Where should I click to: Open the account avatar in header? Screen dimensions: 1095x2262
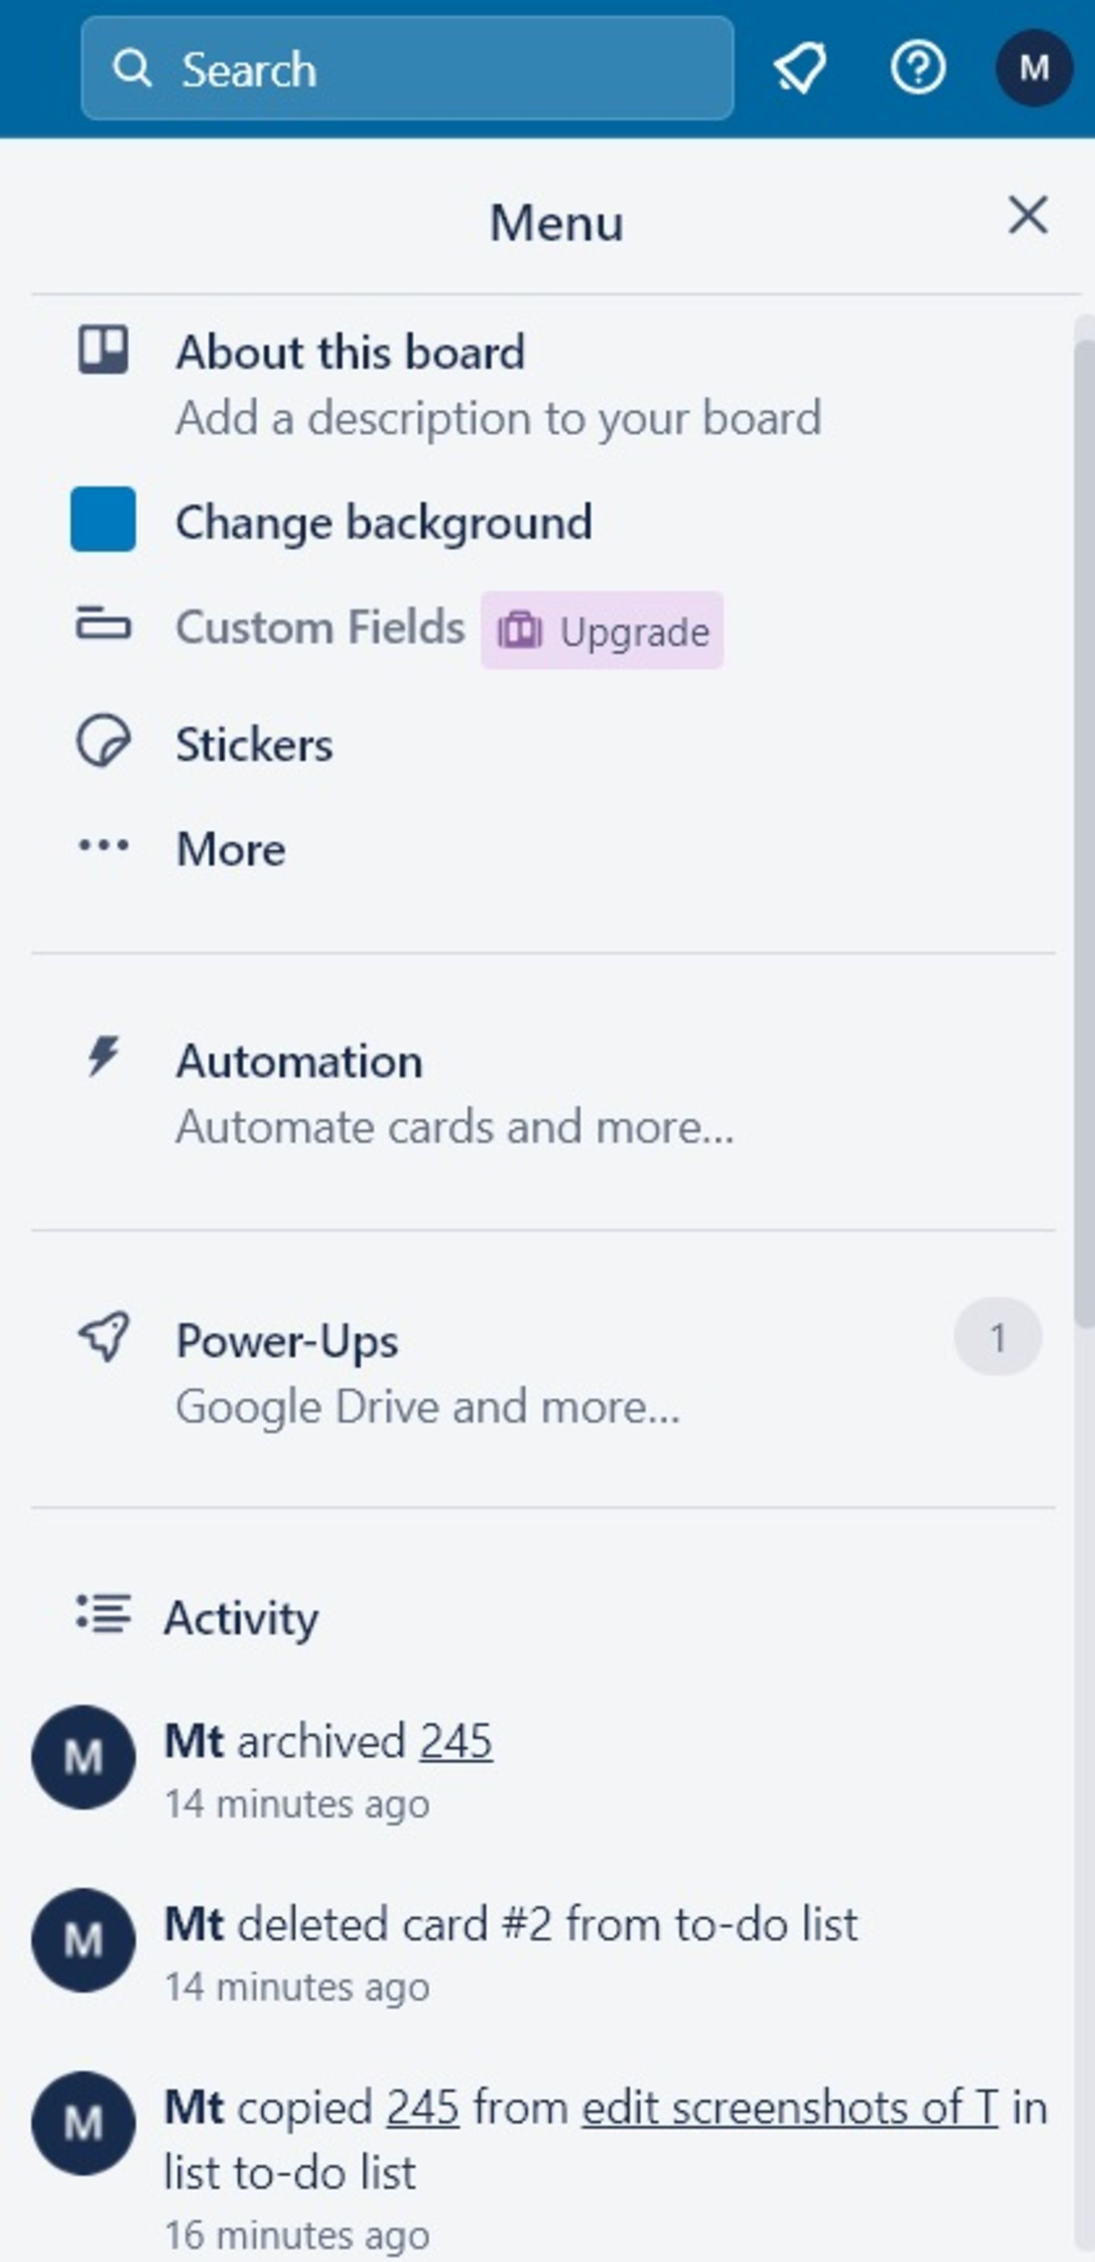[x=1033, y=68]
